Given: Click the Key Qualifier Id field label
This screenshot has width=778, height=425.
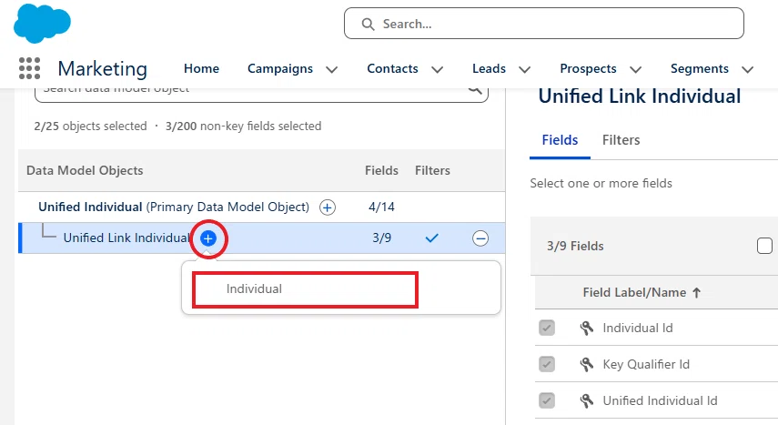Looking at the screenshot, I should tap(646, 364).
